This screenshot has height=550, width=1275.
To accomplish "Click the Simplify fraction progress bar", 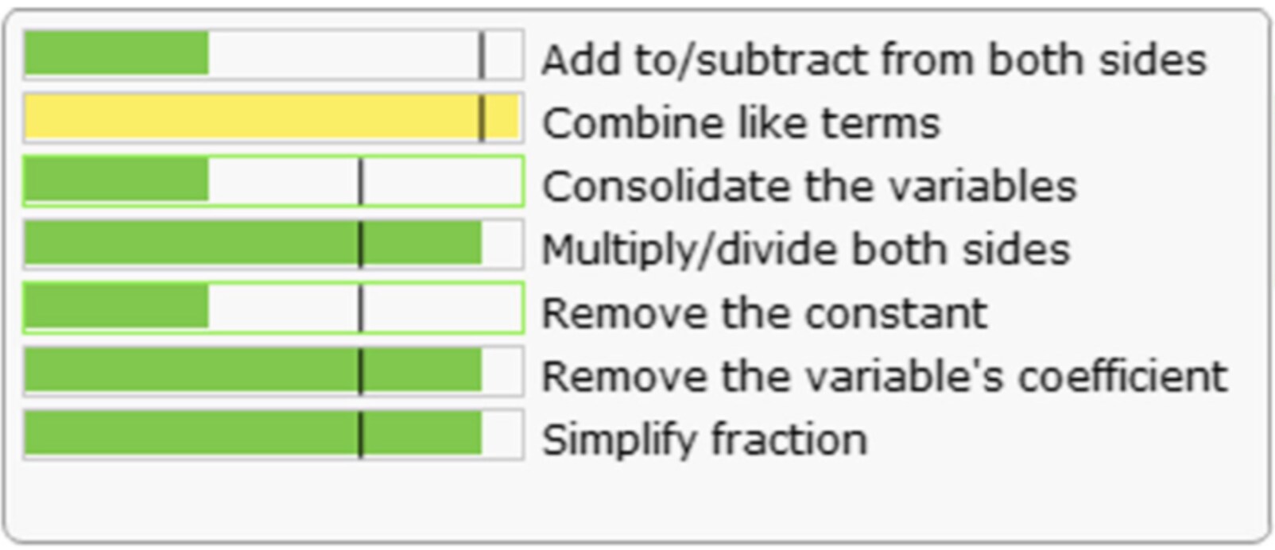I will (x=273, y=434).
